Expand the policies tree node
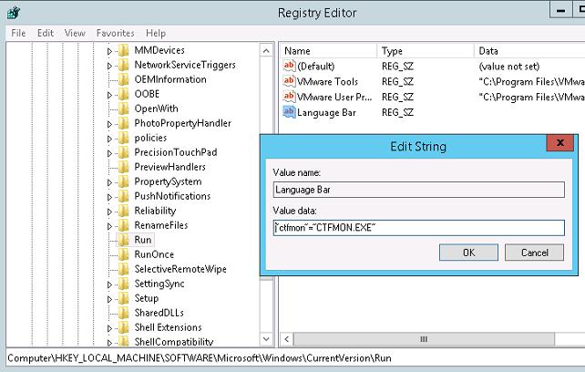The height and width of the screenshot is (372, 585). point(110,138)
